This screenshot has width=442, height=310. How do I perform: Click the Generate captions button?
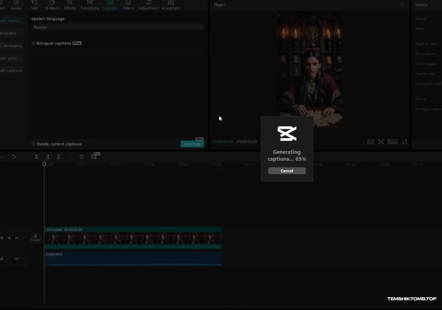[x=192, y=144]
